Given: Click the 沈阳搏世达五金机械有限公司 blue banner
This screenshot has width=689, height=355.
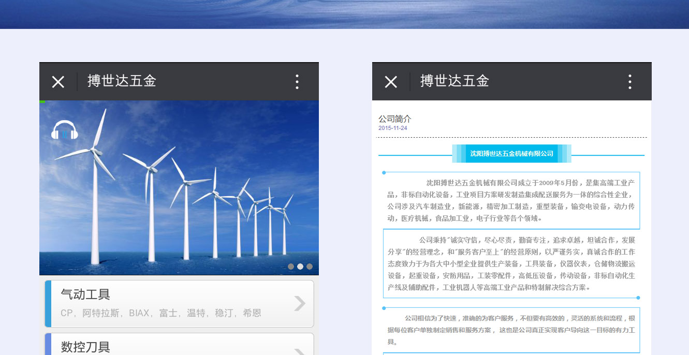Looking at the screenshot, I should point(511,154).
